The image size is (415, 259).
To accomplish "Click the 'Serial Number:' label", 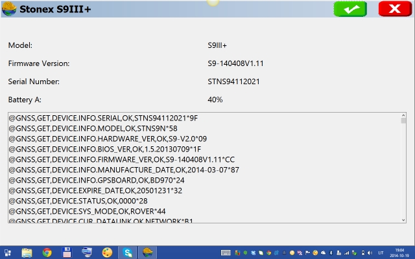I will pos(34,82).
